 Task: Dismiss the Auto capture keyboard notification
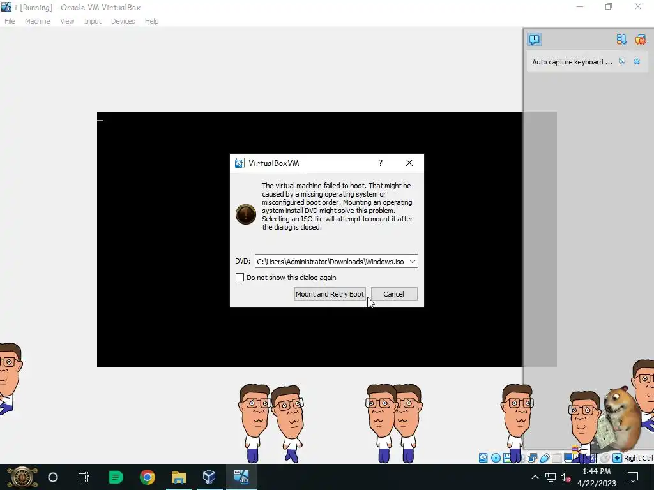tap(637, 62)
